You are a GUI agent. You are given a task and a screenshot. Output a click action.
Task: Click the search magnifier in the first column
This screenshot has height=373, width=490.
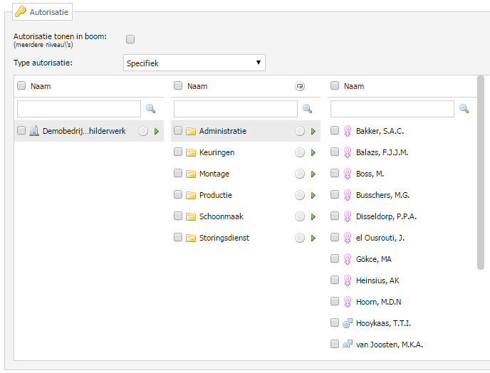(x=150, y=108)
